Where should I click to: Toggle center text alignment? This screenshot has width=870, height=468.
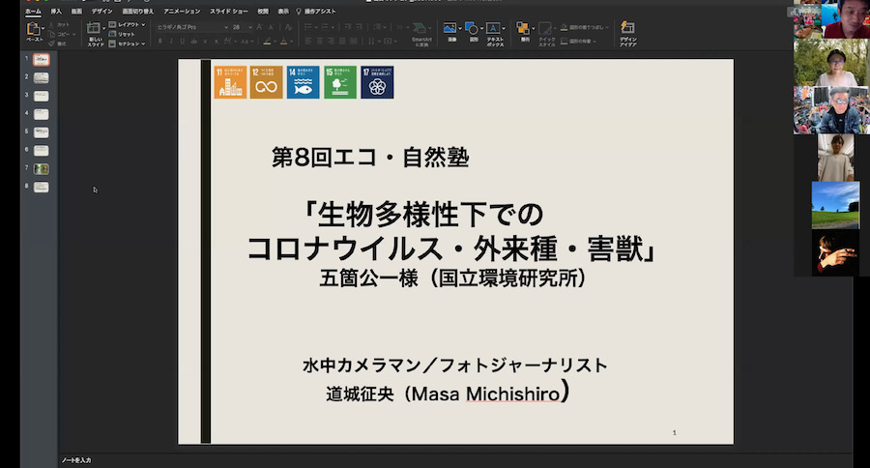[x=320, y=41]
